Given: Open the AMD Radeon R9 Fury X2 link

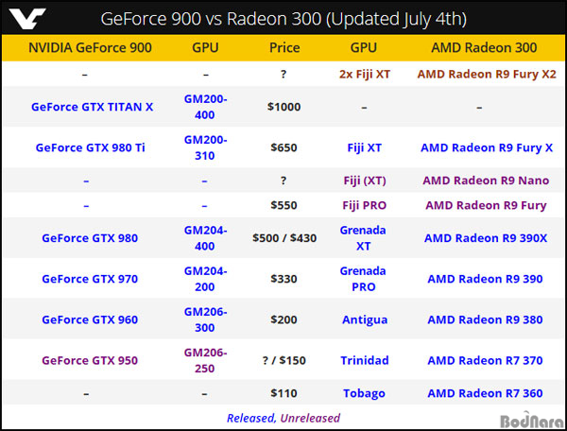Looking at the screenshot, I should click(x=485, y=73).
